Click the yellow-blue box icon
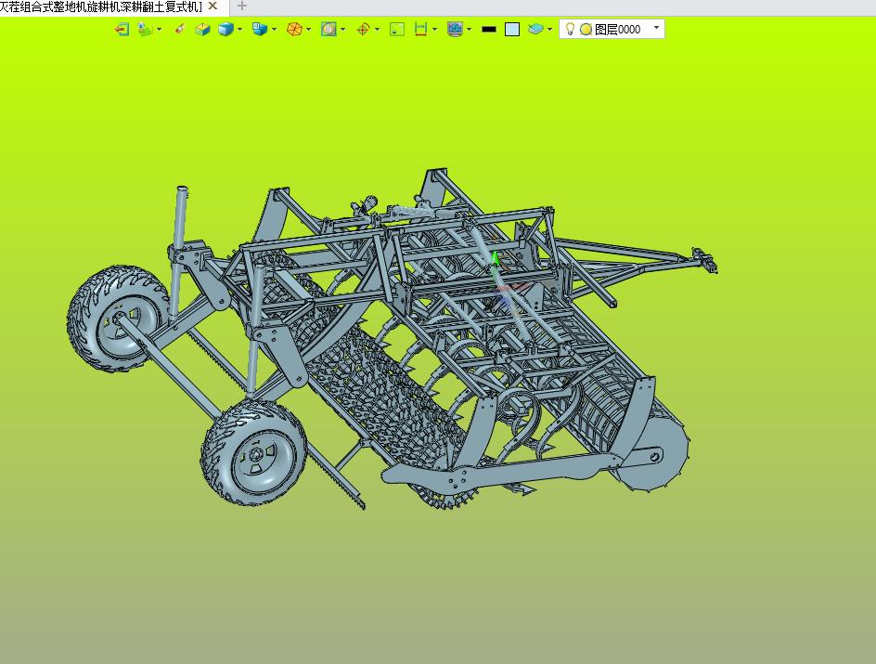This screenshot has height=664, width=876. [202, 30]
